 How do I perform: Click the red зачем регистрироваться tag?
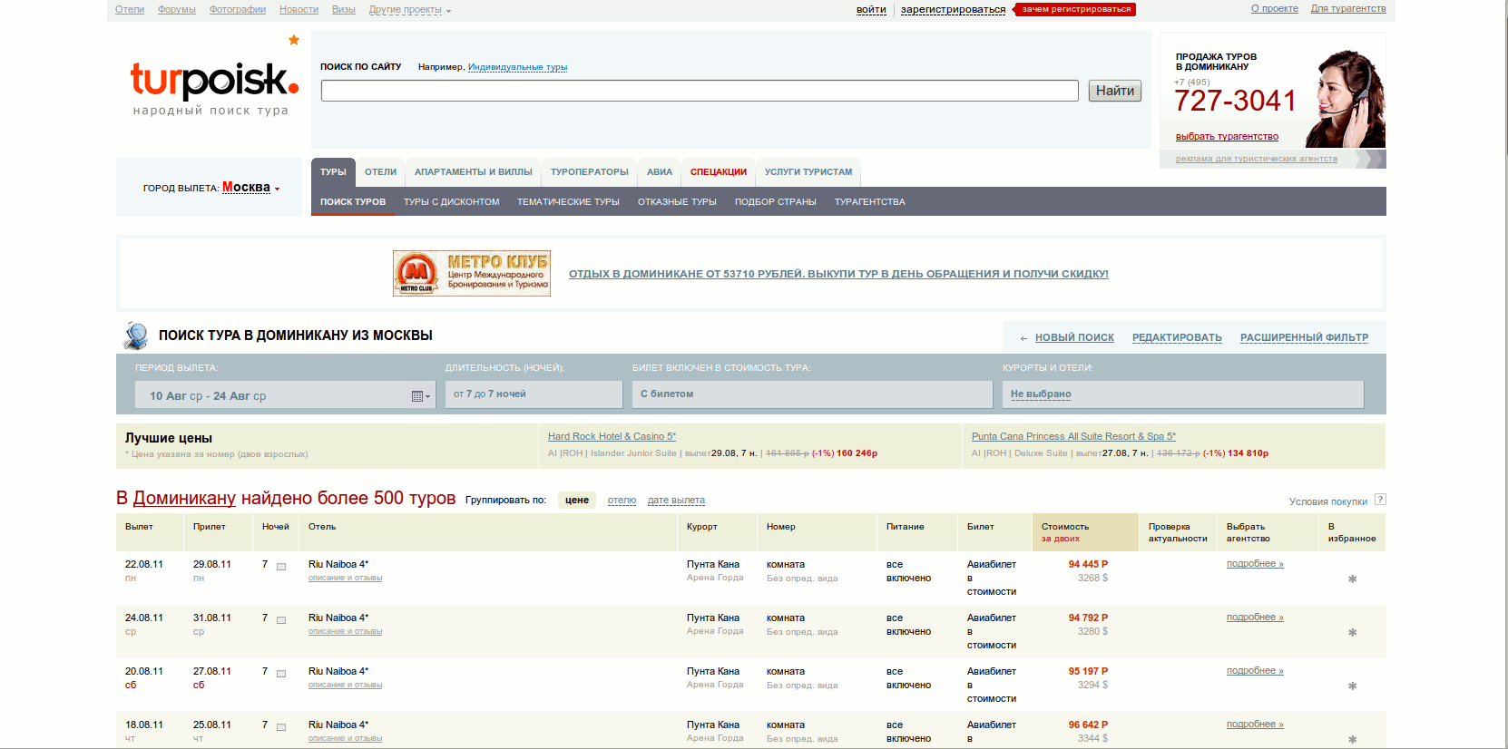(1076, 9)
